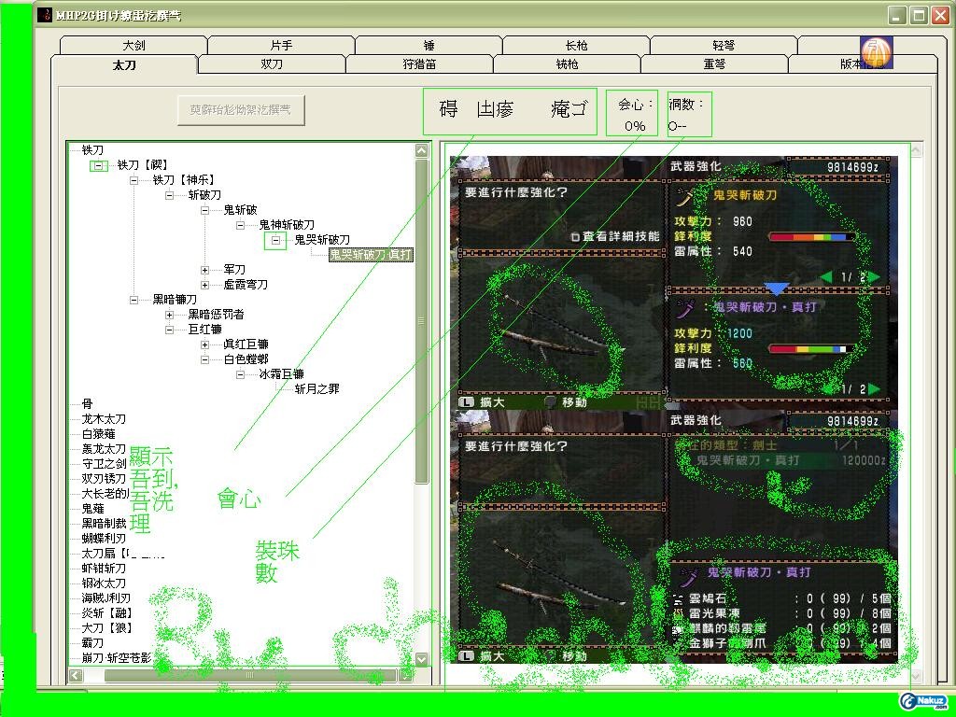
Task: Click the orange logo icon above the 版本信息 tab
Action: 876,52
